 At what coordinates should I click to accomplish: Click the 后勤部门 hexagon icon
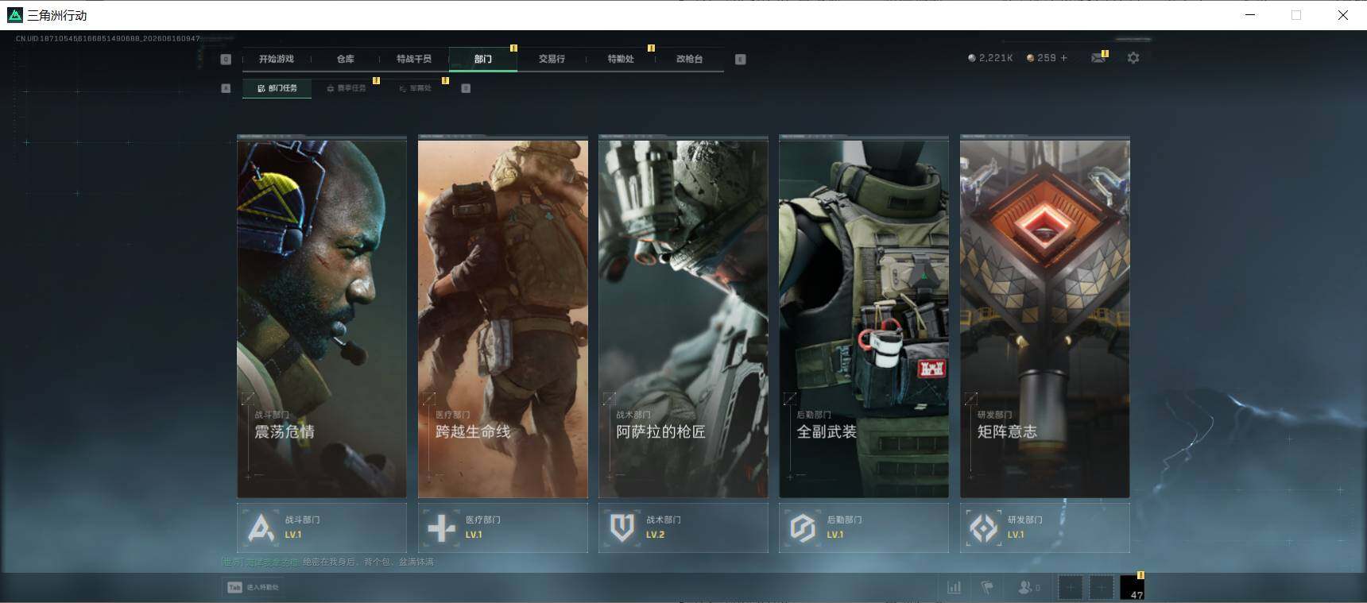pyautogui.click(x=803, y=528)
